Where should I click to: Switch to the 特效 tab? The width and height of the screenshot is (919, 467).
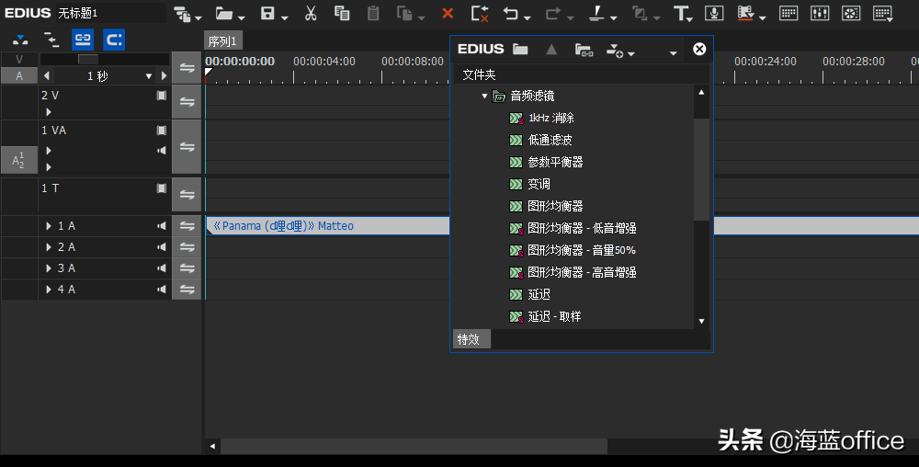(469, 339)
